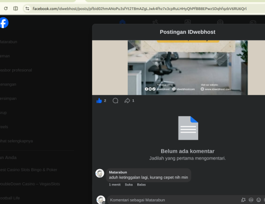This screenshot has height=204, width=265.
Task: Select comment text 'aduh ketinggalan lagi'
Action: [128, 178]
